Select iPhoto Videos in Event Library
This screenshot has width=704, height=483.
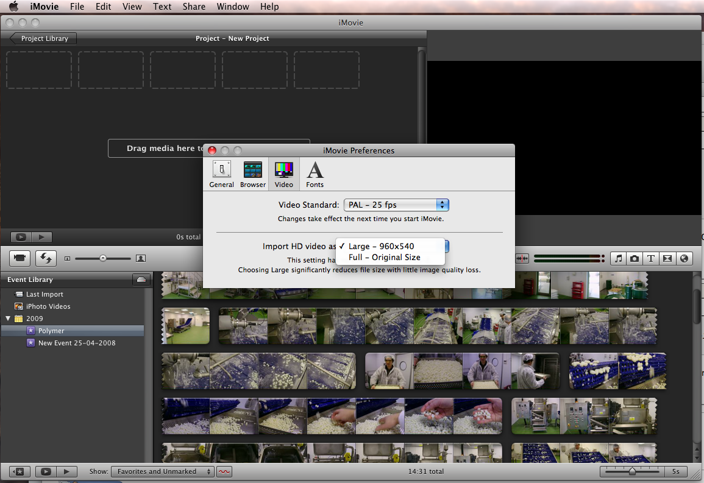[48, 306]
